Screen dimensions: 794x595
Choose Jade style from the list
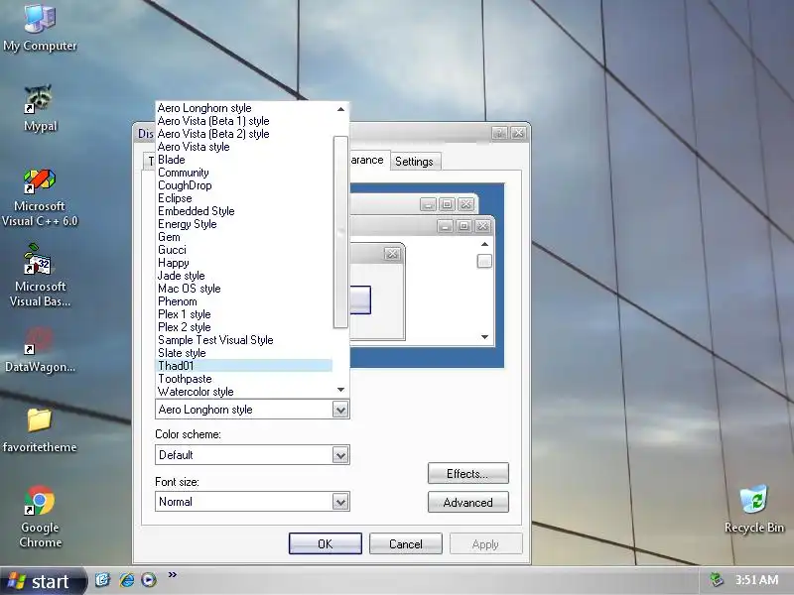pos(243,276)
